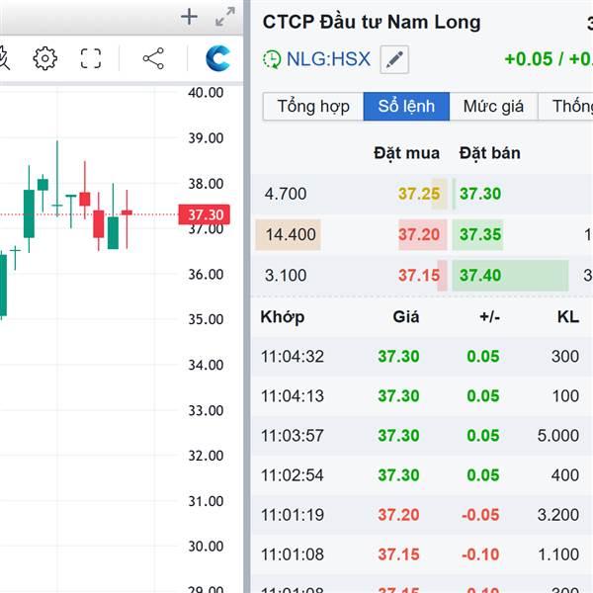Click the pencil edit symbol button
Image resolution: width=593 pixels, height=593 pixels.
coord(394,59)
